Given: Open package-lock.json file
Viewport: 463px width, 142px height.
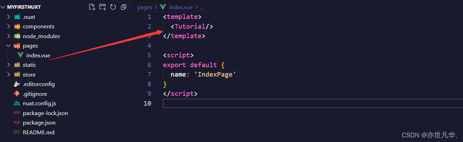Looking at the screenshot, I should (x=45, y=113).
